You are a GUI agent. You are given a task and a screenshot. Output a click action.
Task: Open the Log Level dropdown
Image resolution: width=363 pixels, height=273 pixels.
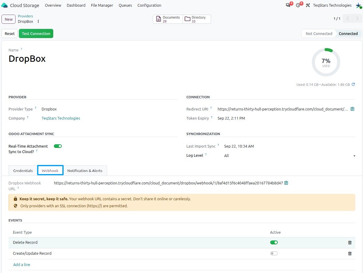point(290,156)
